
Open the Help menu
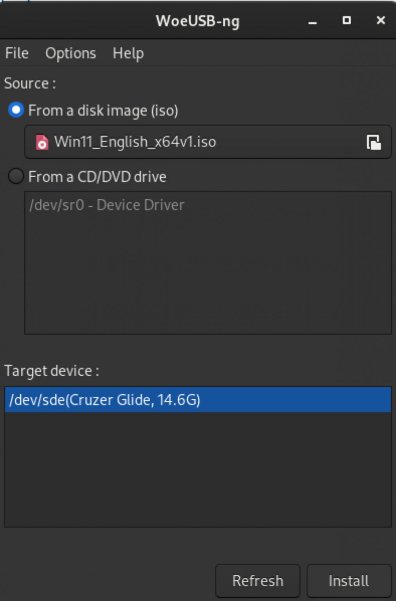[128, 54]
